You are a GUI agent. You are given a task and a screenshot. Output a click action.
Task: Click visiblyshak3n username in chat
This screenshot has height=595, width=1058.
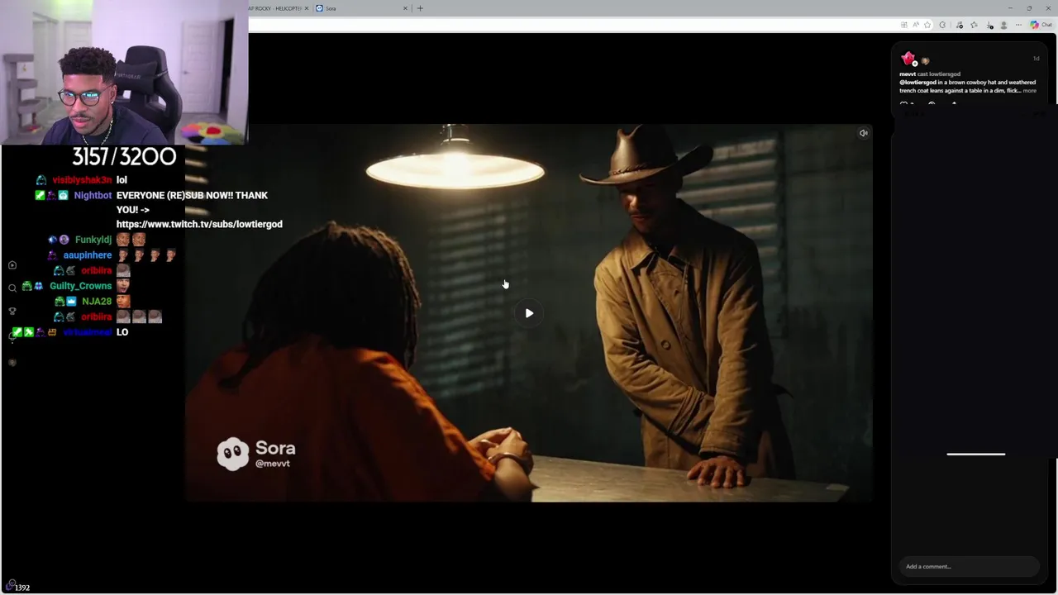coord(82,180)
